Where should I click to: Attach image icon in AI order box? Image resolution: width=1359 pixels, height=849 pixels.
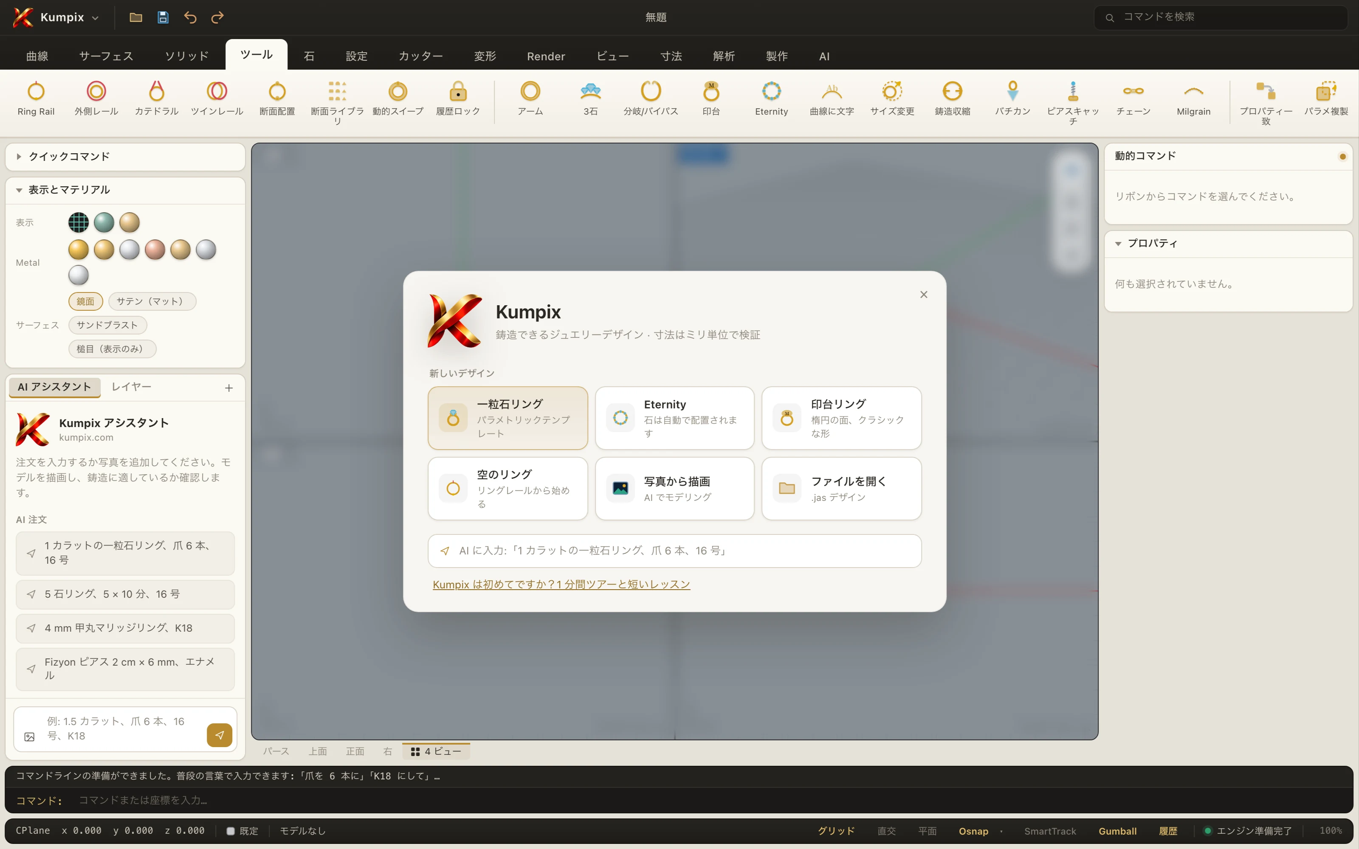(x=30, y=737)
